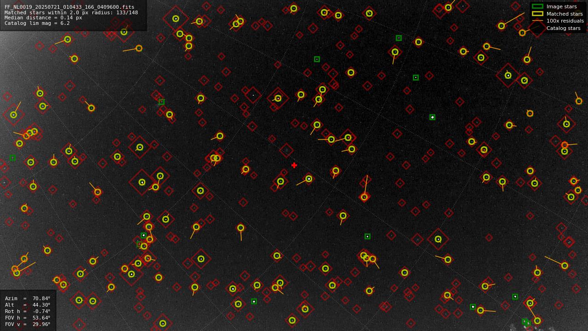Click the 'Rot h = -0.74°' readout
Viewport: 588px width, 331px height.
[x=28, y=311]
